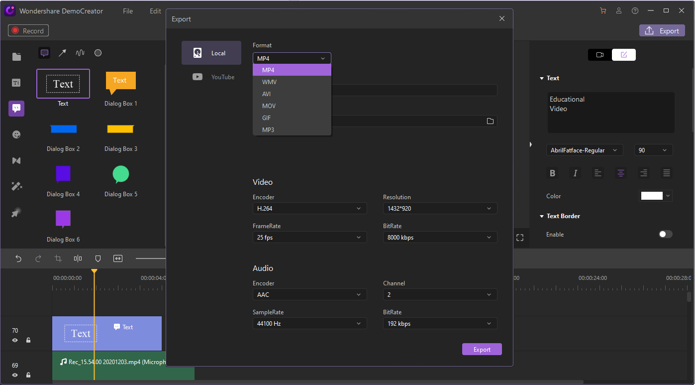The width and height of the screenshot is (695, 385).
Task: Apply italic formatting to the text
Action: [x=575, y=173]
